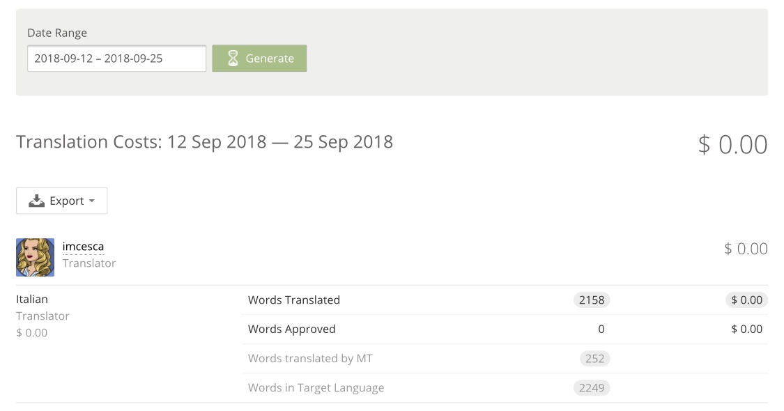Click the hourglass icon on Generate button

233,59
